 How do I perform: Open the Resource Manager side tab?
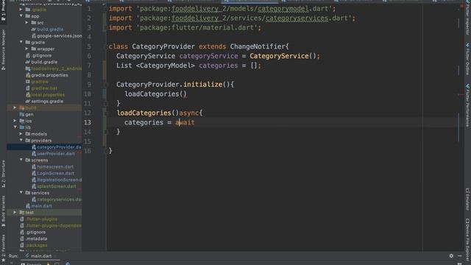point(3,49)
